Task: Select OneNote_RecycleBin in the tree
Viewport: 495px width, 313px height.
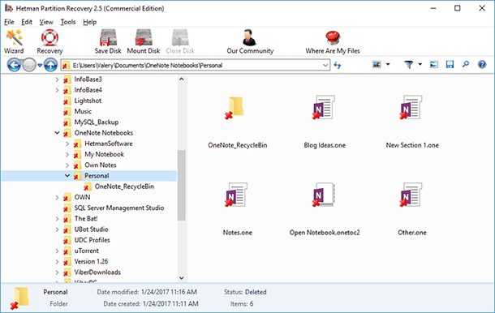Action: pos(124,187)
